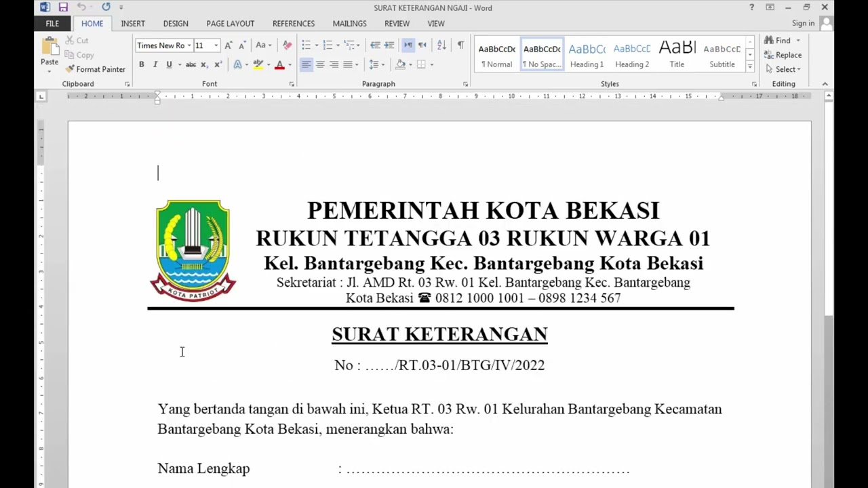Open the Multilevel List menu

[351, 45]
